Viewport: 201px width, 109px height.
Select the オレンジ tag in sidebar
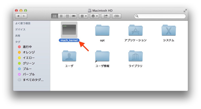pos(26,52)
